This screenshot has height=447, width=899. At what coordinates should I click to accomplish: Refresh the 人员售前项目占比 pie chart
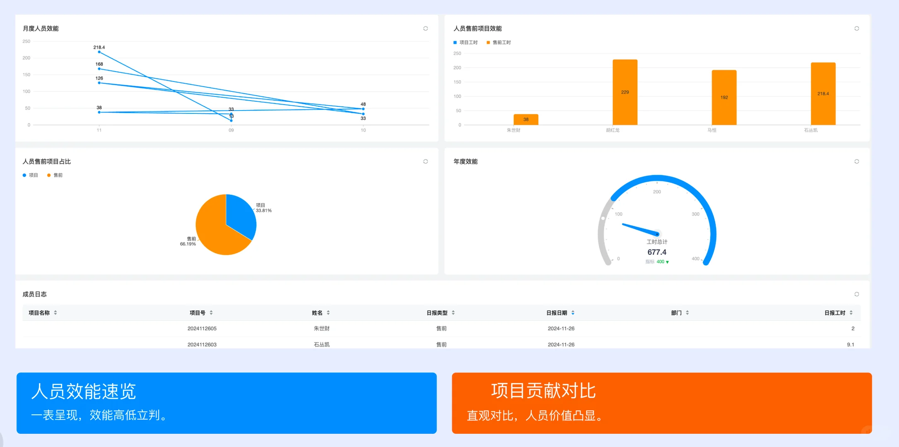coord(425,161)
